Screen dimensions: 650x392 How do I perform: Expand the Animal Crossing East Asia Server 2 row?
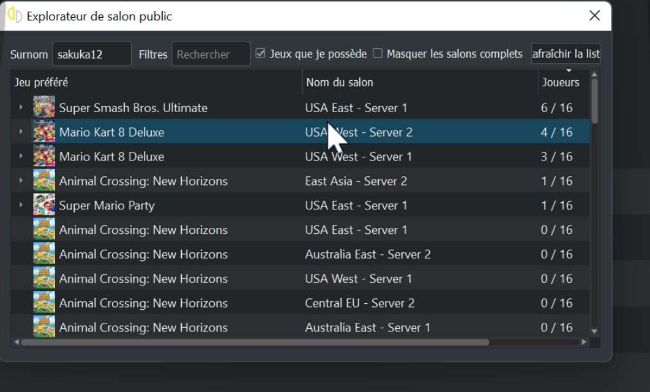click(21, 181)
